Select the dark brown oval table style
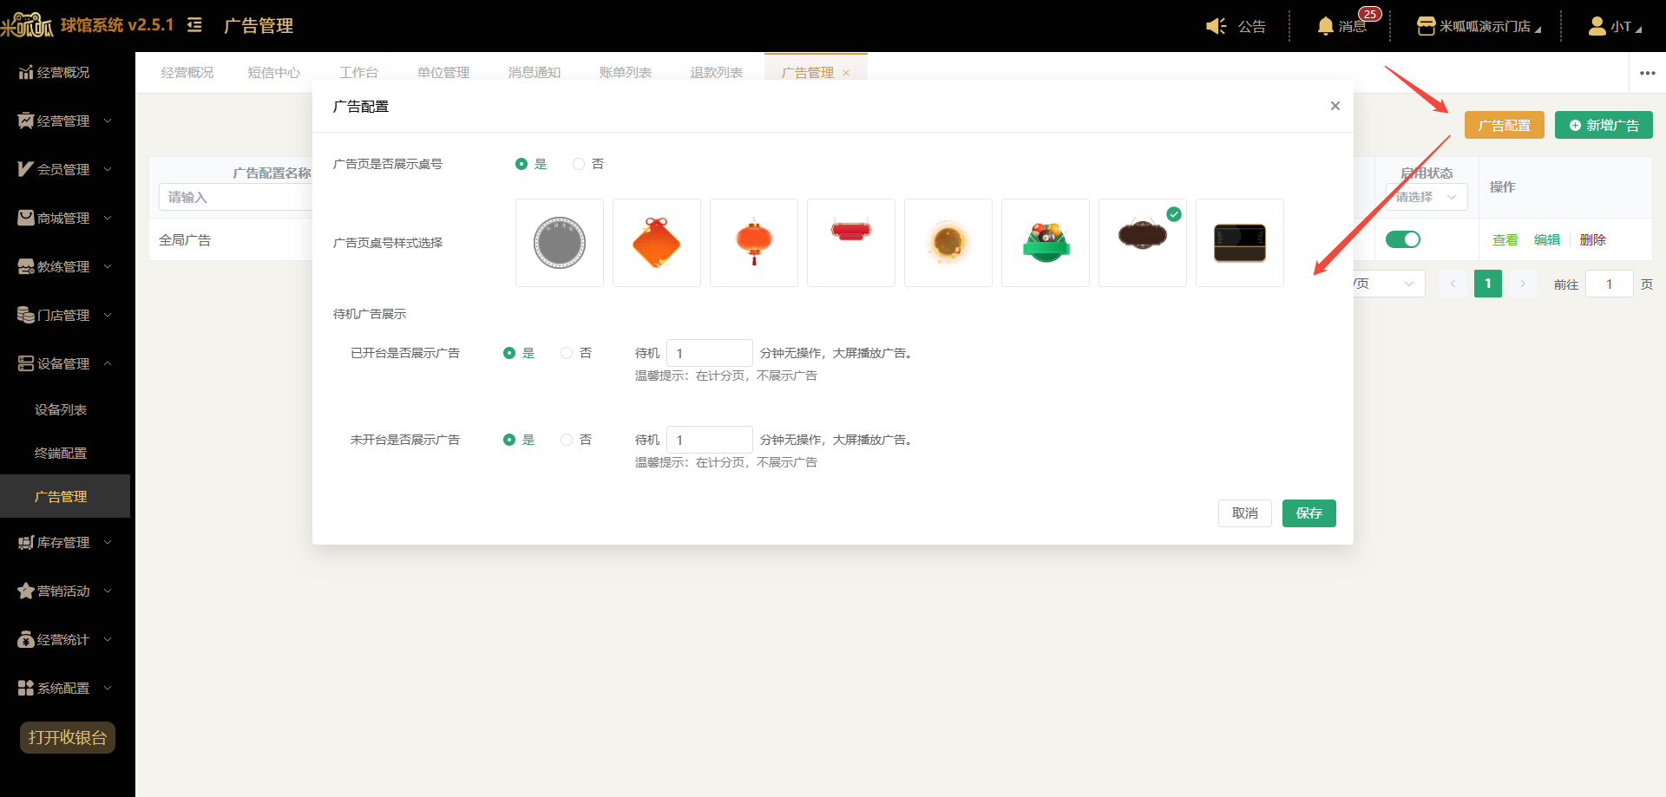 click(1143, 243)
